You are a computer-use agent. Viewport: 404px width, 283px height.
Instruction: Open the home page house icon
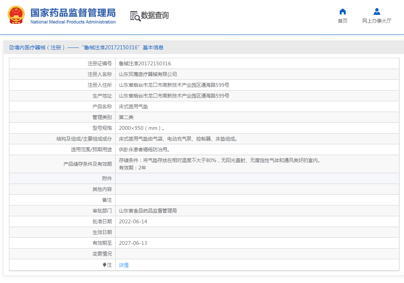(342, 11)
